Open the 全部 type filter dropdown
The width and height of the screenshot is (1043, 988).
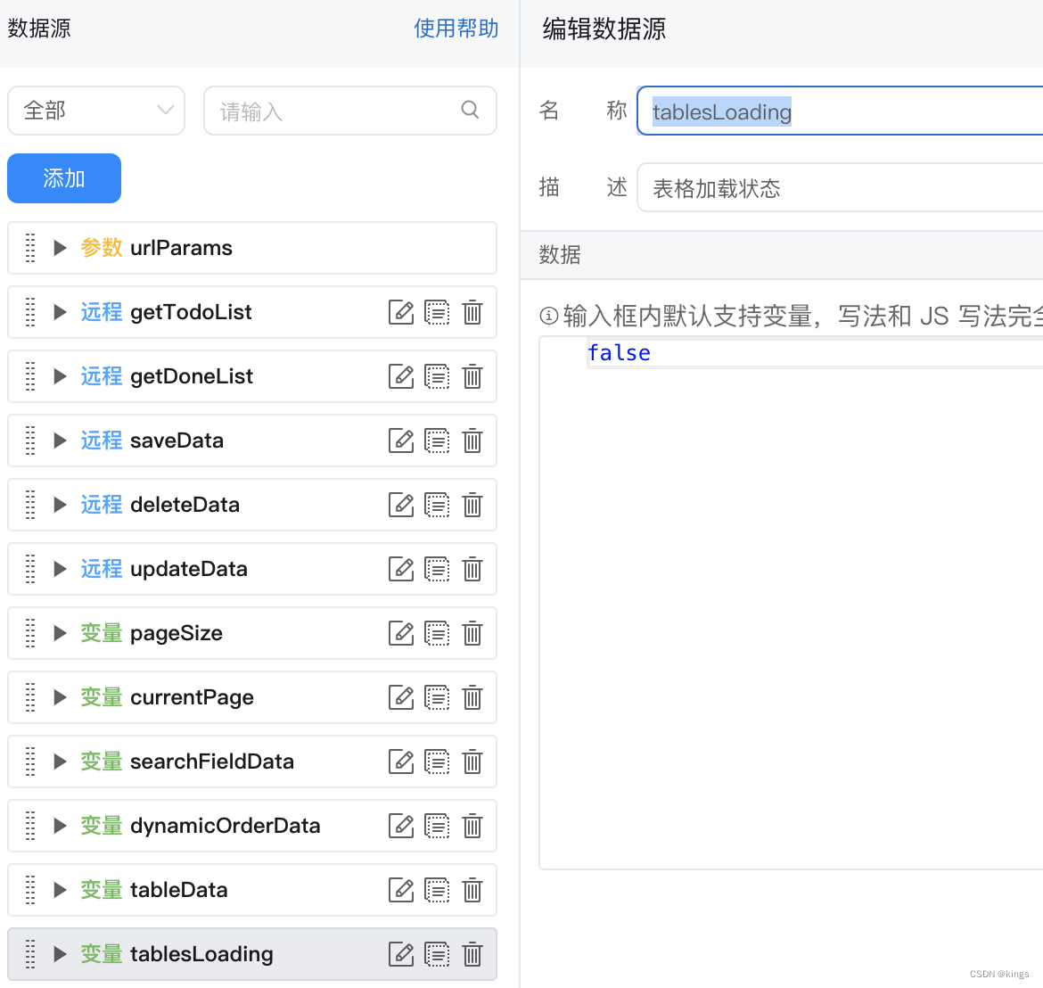tap(96, 111)
